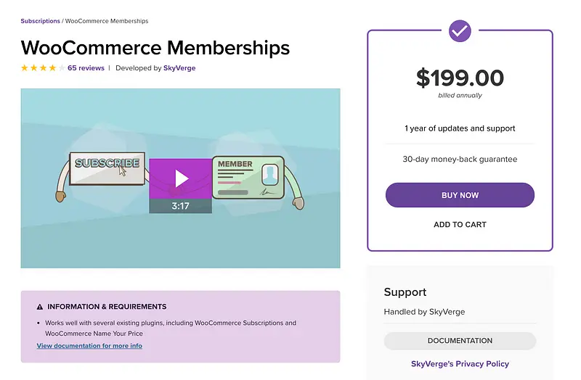Open the Documentation button
Viewport: 581px width, 380px height.
tap(460, 341)
